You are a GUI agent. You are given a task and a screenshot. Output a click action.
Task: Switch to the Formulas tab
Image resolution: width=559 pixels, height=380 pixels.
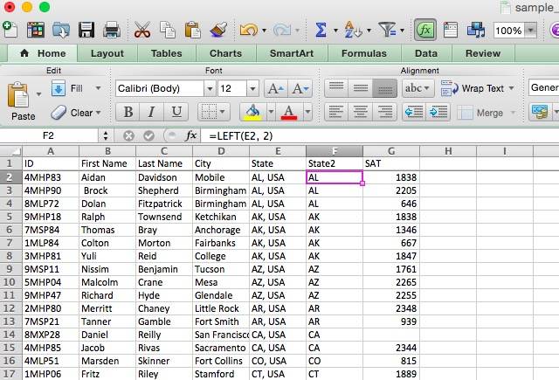[364, 53]
